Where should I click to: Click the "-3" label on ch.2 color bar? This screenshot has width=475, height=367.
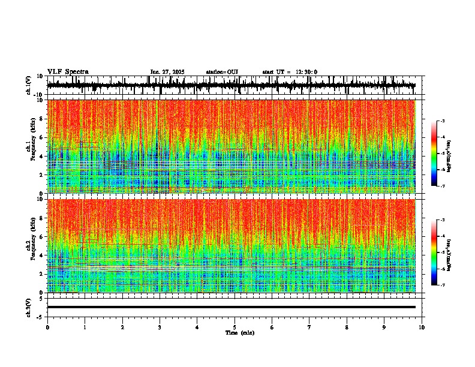443,220
